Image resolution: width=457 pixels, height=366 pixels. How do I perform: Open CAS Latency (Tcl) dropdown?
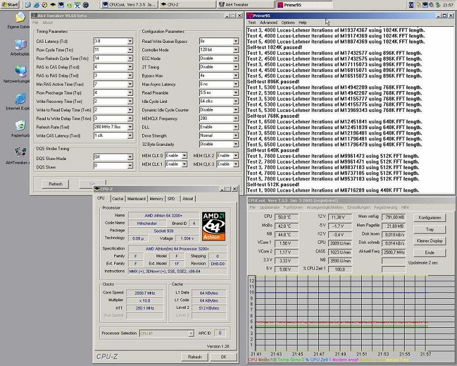[130, 41]
